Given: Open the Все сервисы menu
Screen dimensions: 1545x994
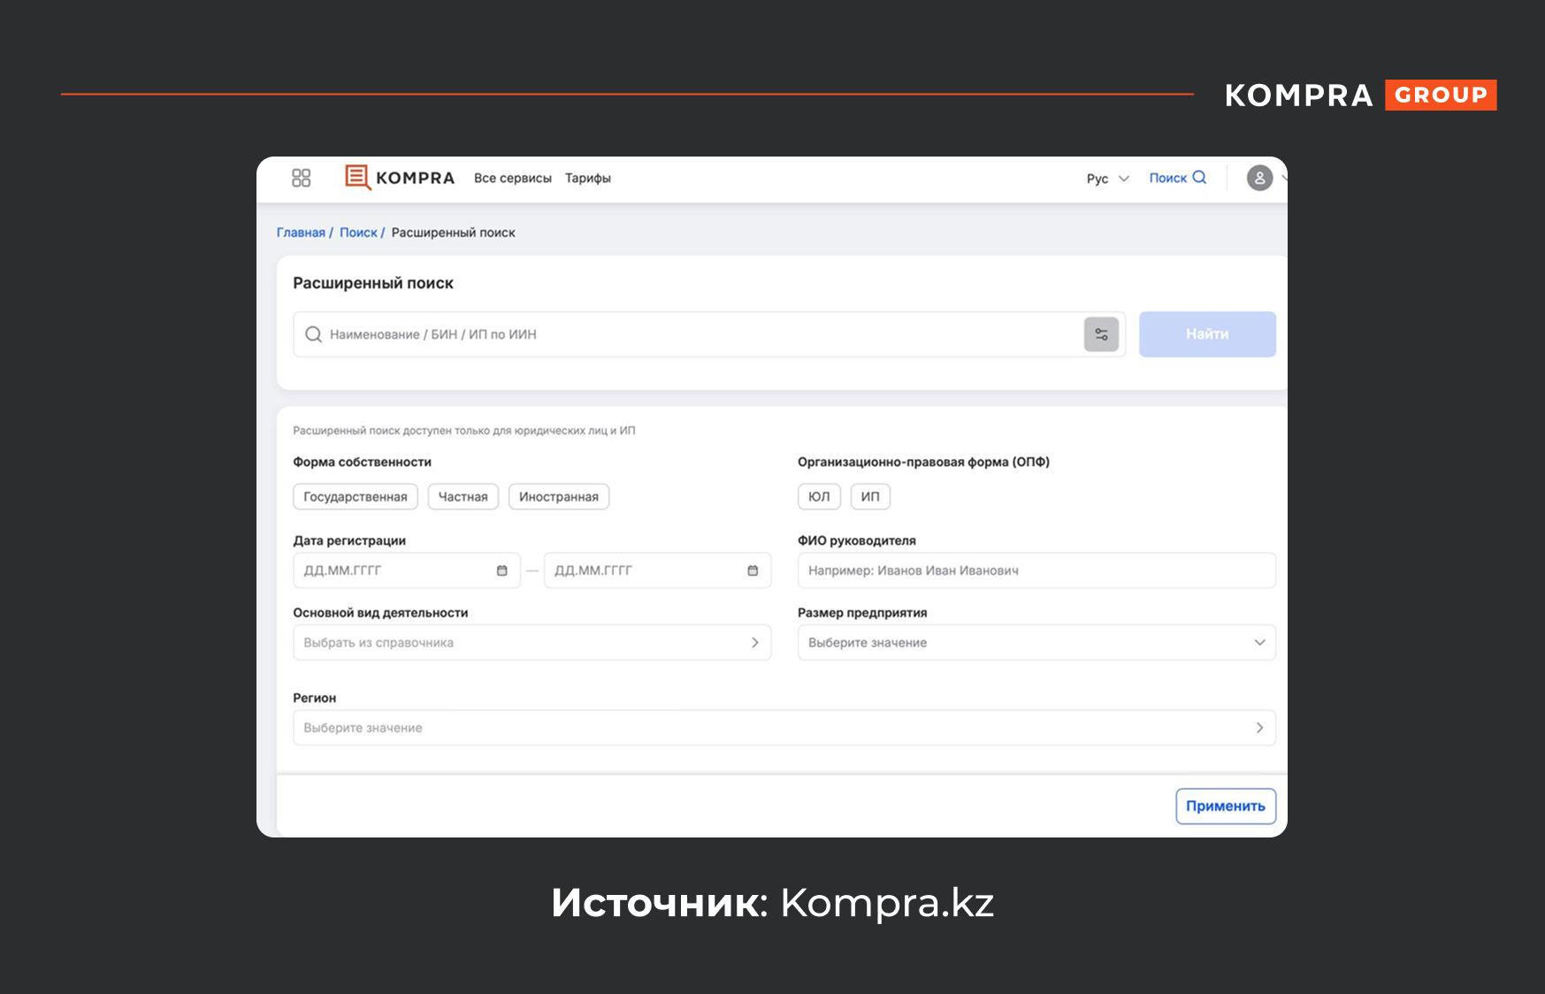Looking at the screenshot, I should point(512,179).
